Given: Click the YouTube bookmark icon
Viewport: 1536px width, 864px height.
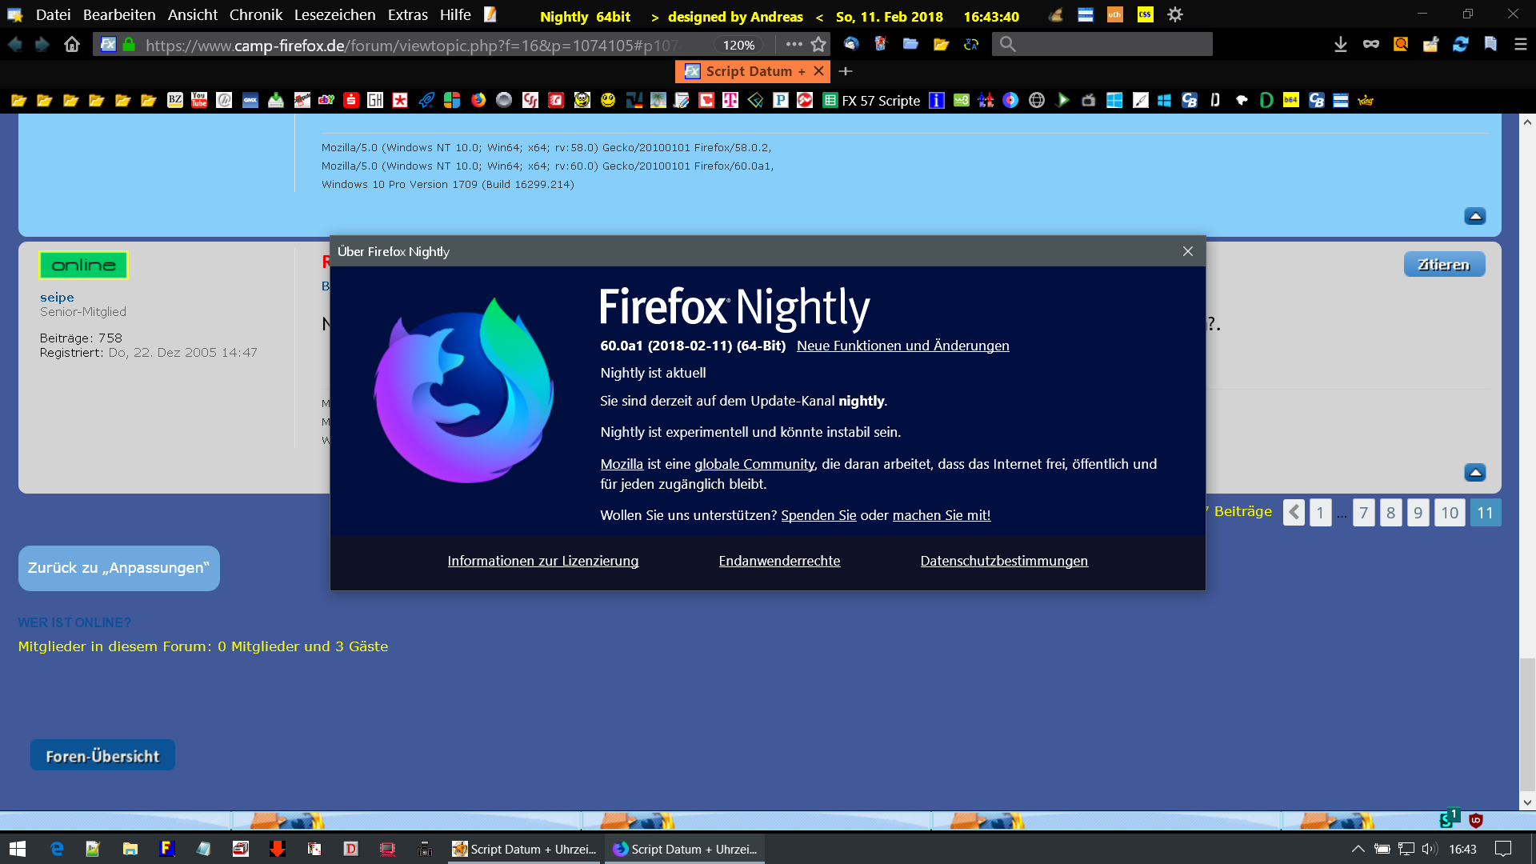Looking at the screenshot, I should coord(199,100).
